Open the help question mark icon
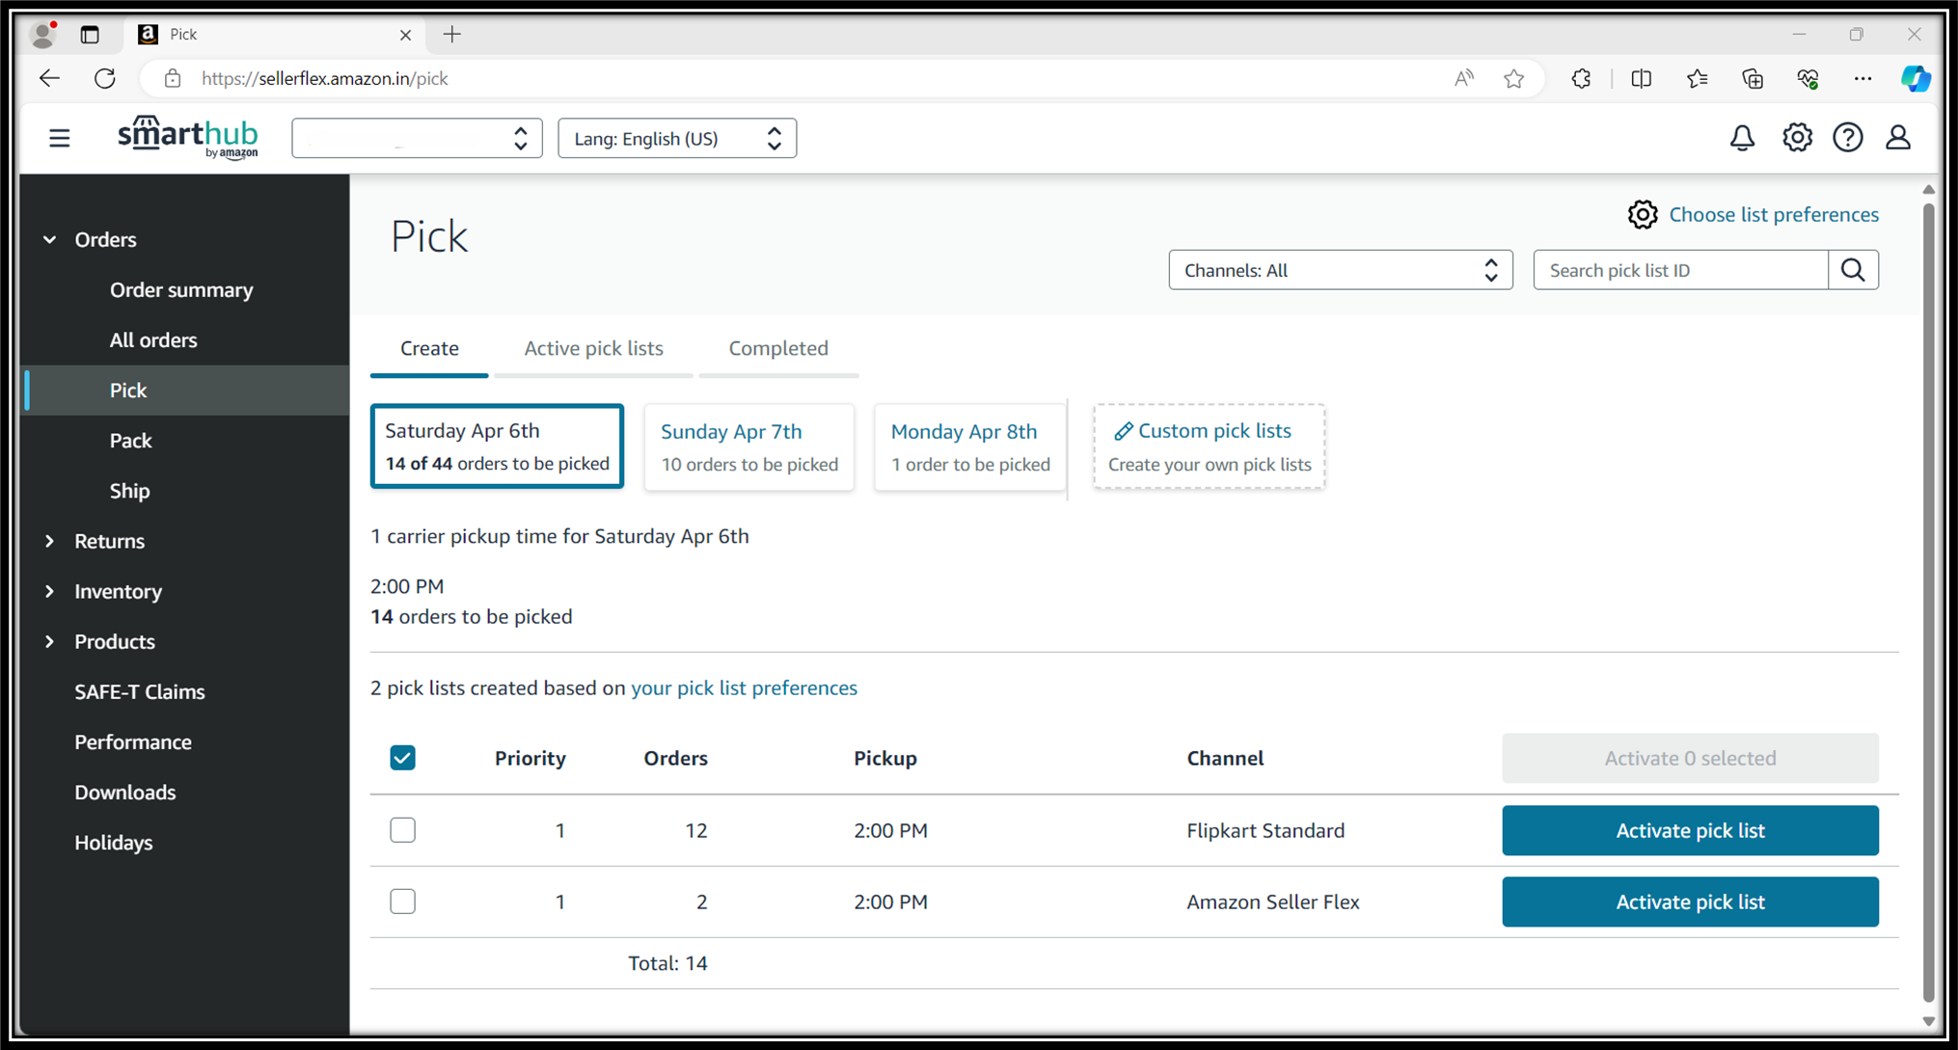Screen dimensions: 1958x1050 (x=1847, y=138)
